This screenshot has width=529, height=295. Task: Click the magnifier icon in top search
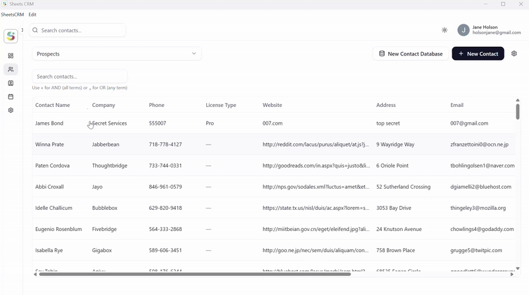(35, 30)
